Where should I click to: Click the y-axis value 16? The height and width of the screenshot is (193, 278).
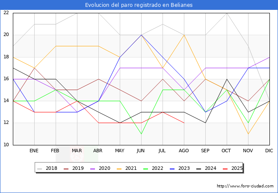(6, 79)
